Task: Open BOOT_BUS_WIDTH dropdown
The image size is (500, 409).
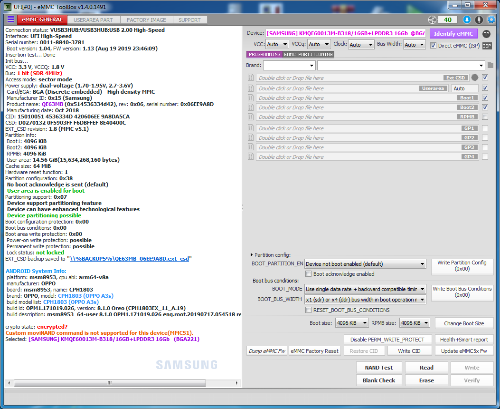Action: point(365,300)
